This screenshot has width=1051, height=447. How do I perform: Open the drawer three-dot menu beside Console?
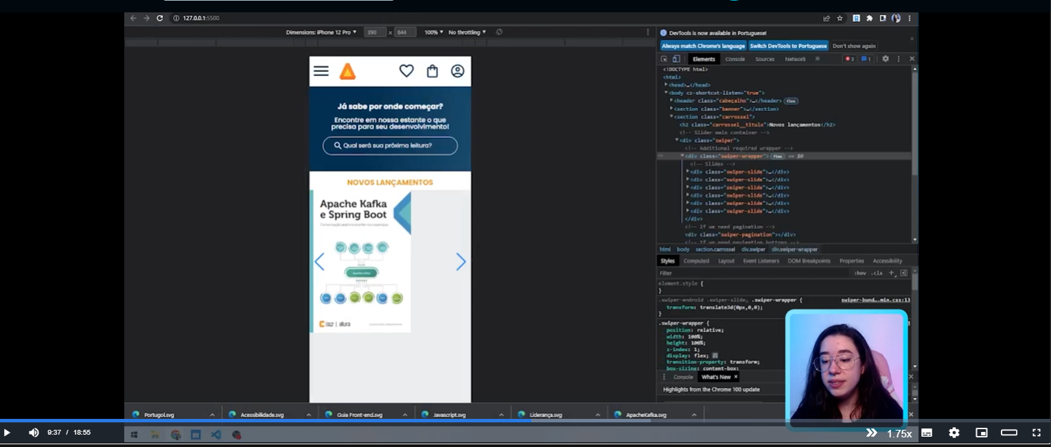664,377
